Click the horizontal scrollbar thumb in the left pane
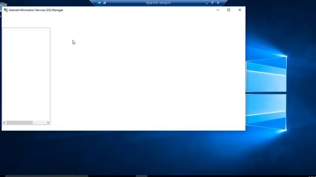This screenshot has height=177, width=316. point(20,122)
